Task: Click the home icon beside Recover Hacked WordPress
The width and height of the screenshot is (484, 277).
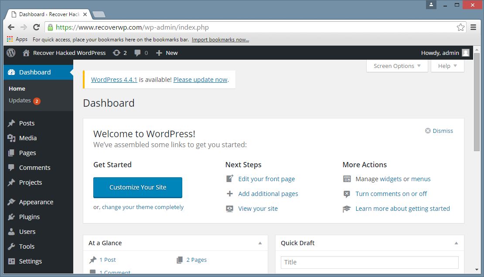Action: click(x=26, y=53)
